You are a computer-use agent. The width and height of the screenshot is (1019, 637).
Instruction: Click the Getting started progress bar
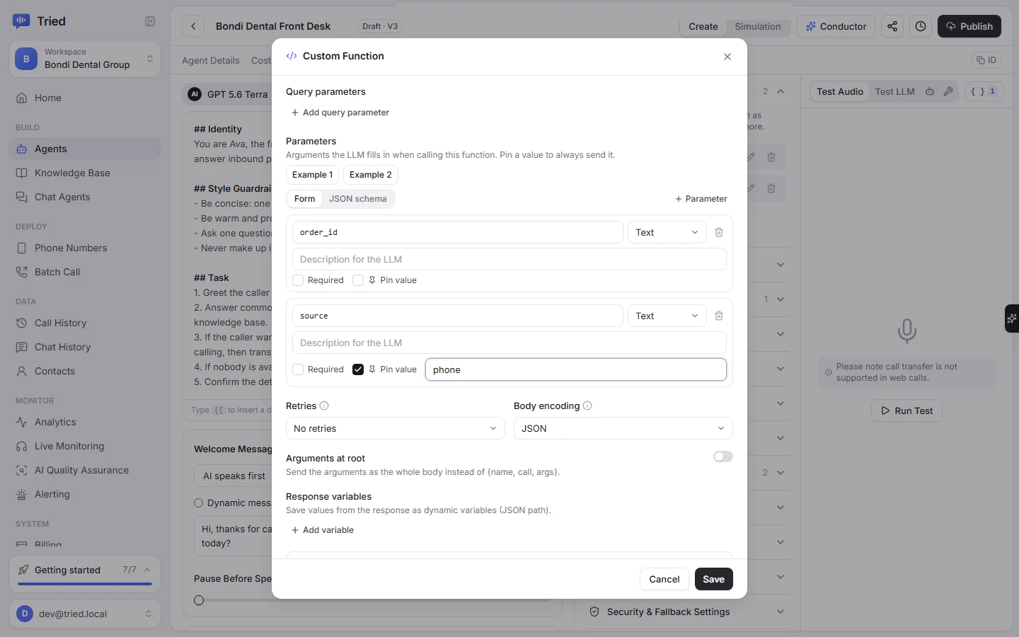coord(85,584)
